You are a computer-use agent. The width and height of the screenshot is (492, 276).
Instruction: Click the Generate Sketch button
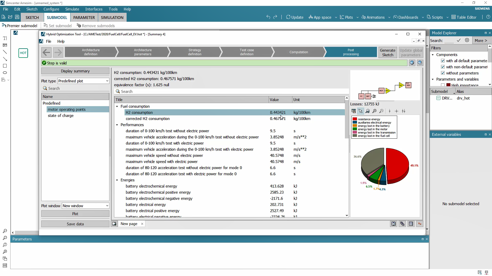pyautogui.click(x=387, y=52)
